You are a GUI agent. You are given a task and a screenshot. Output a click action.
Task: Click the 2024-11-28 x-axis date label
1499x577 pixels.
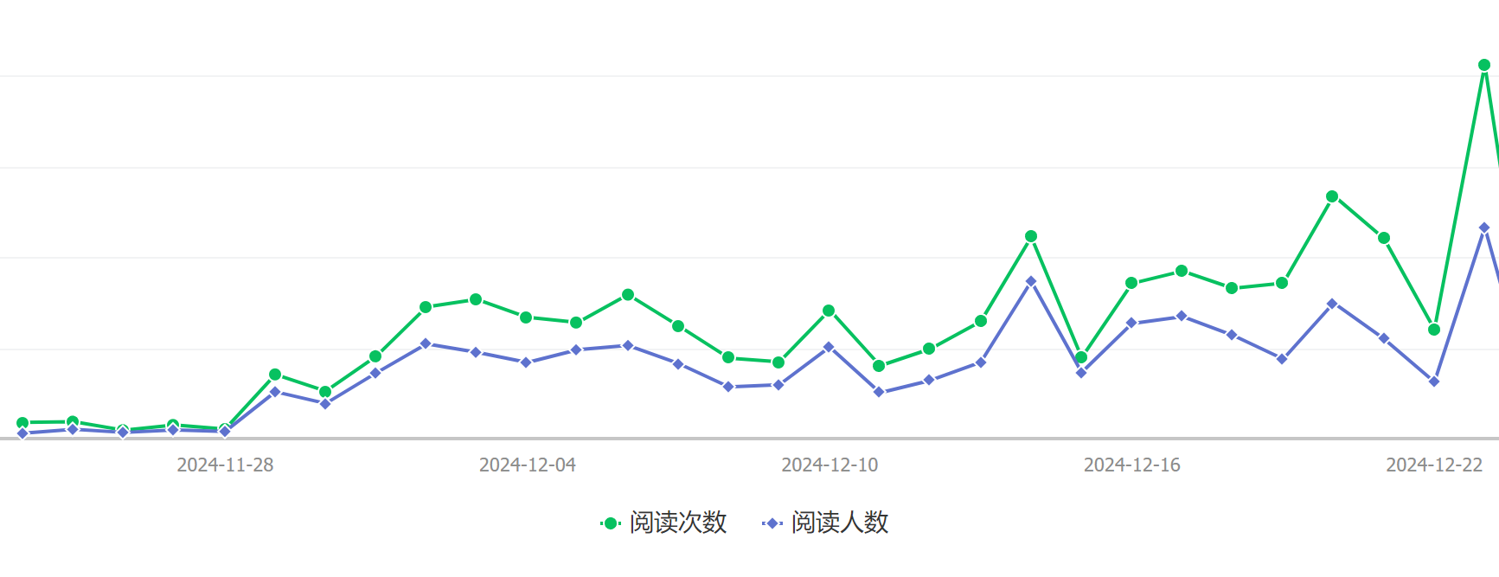point(225,465)
